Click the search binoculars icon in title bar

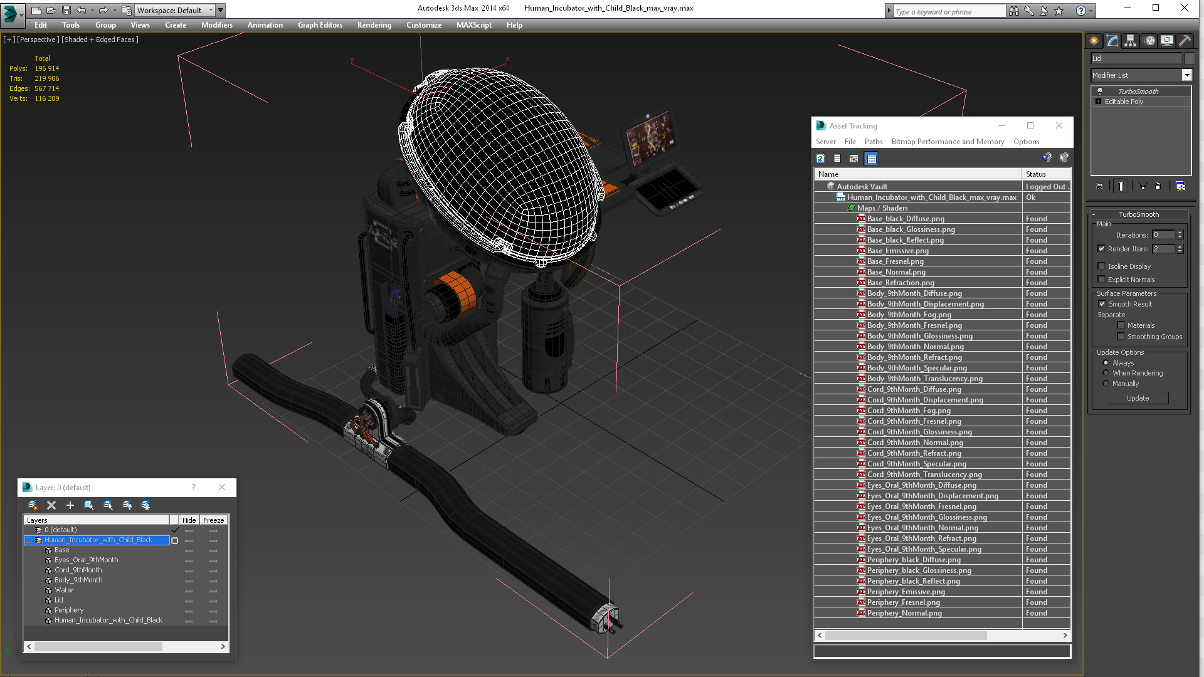(1014, 11)
